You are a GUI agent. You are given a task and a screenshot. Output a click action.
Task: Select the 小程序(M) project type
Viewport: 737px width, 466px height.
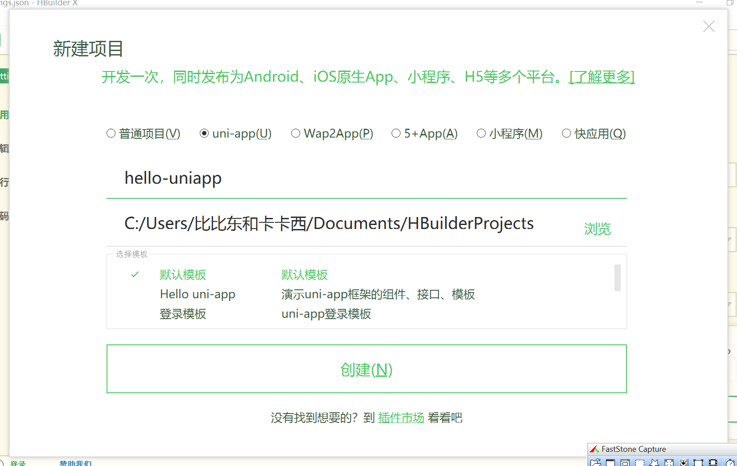tap(510, 134)
